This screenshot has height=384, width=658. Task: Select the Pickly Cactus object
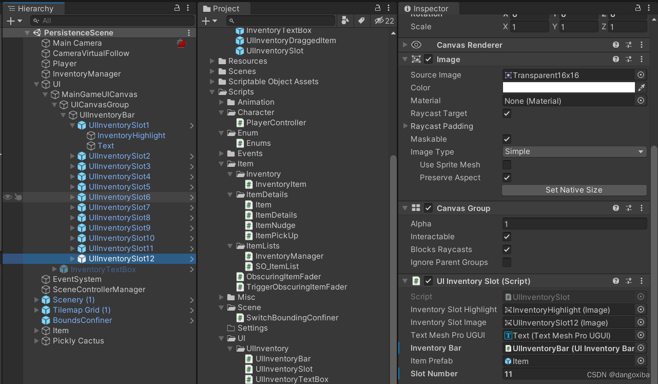(79, 341)
